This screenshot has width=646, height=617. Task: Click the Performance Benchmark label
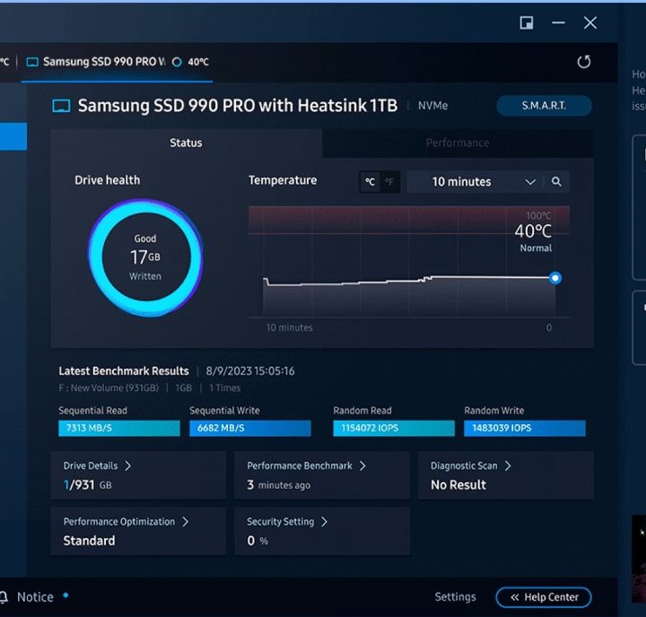pyautogui.click(x=300, y=465)
